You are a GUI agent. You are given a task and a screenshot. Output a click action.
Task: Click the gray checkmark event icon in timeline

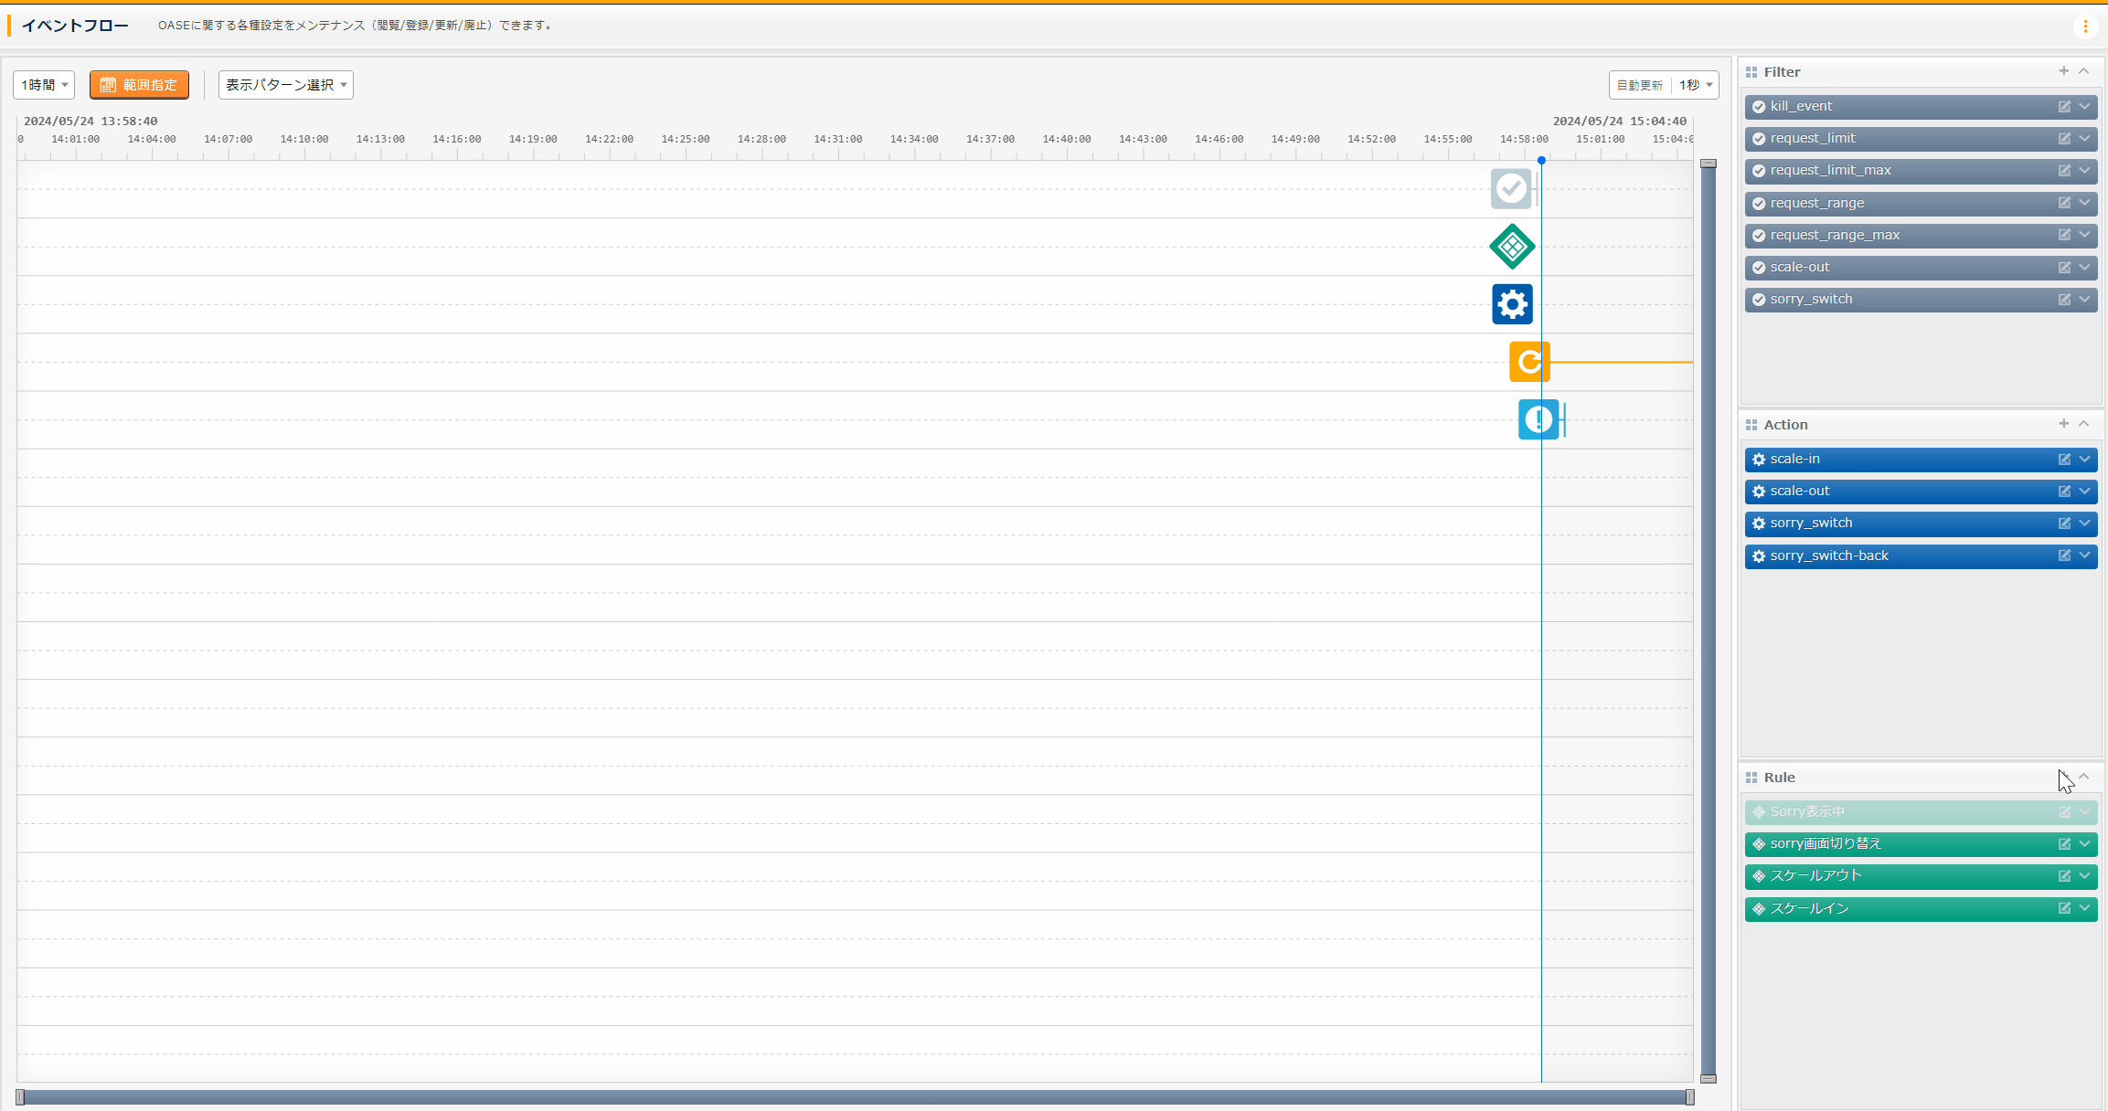coord(1511,189)
